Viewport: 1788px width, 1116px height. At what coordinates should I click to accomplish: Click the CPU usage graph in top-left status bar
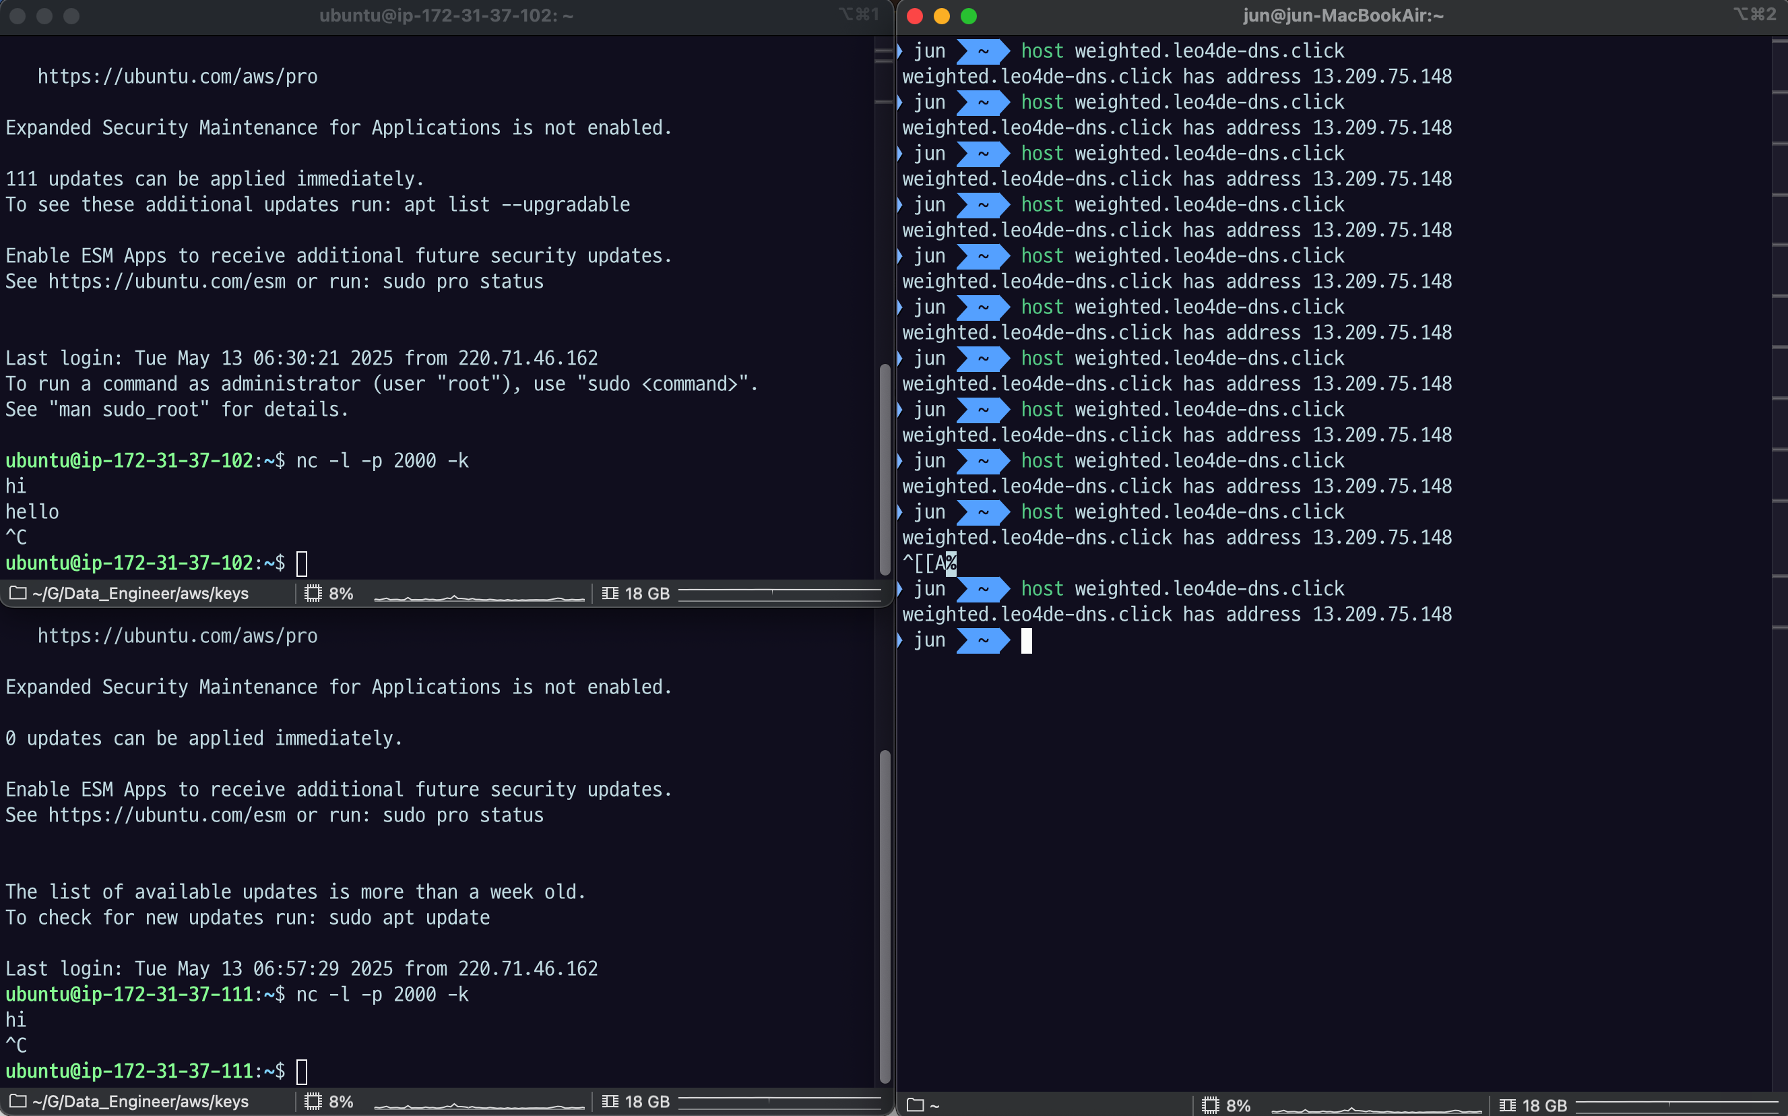pyautogui.click(x=479, y=596)
